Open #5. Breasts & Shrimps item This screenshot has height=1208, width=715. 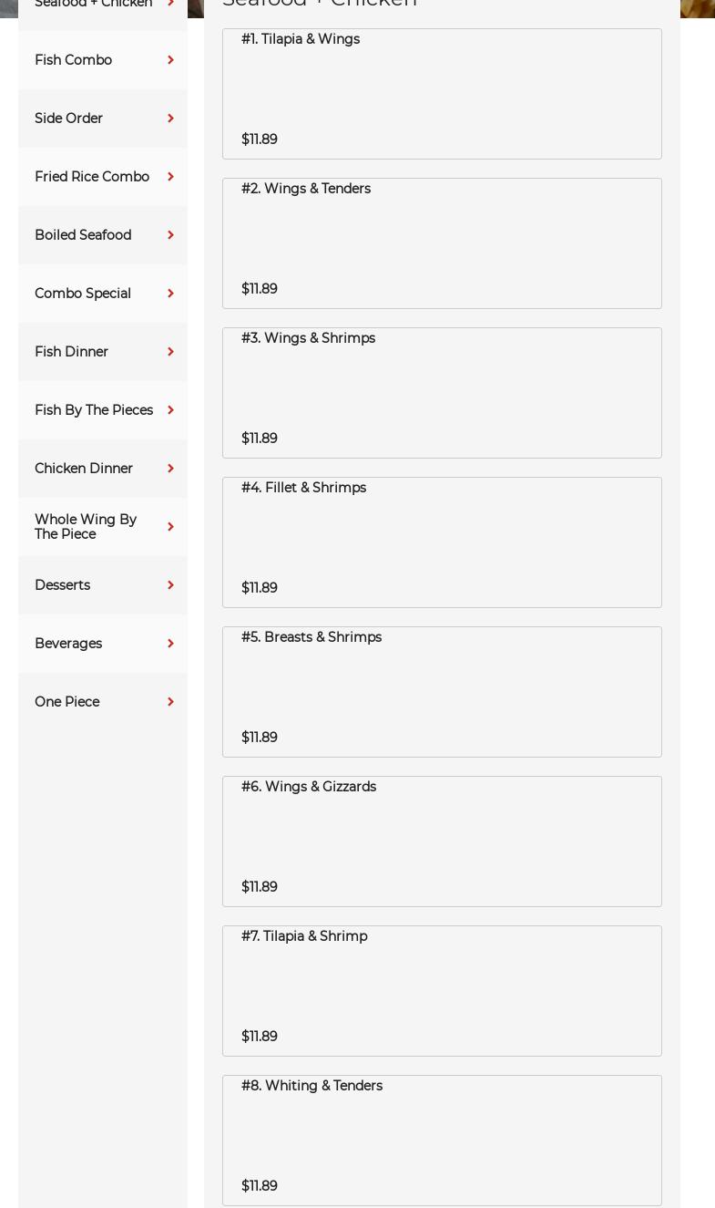442,692
